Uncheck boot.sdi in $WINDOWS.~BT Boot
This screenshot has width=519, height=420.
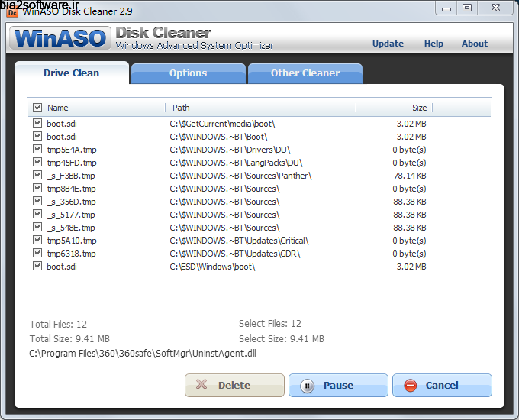(x=37, y=136)
